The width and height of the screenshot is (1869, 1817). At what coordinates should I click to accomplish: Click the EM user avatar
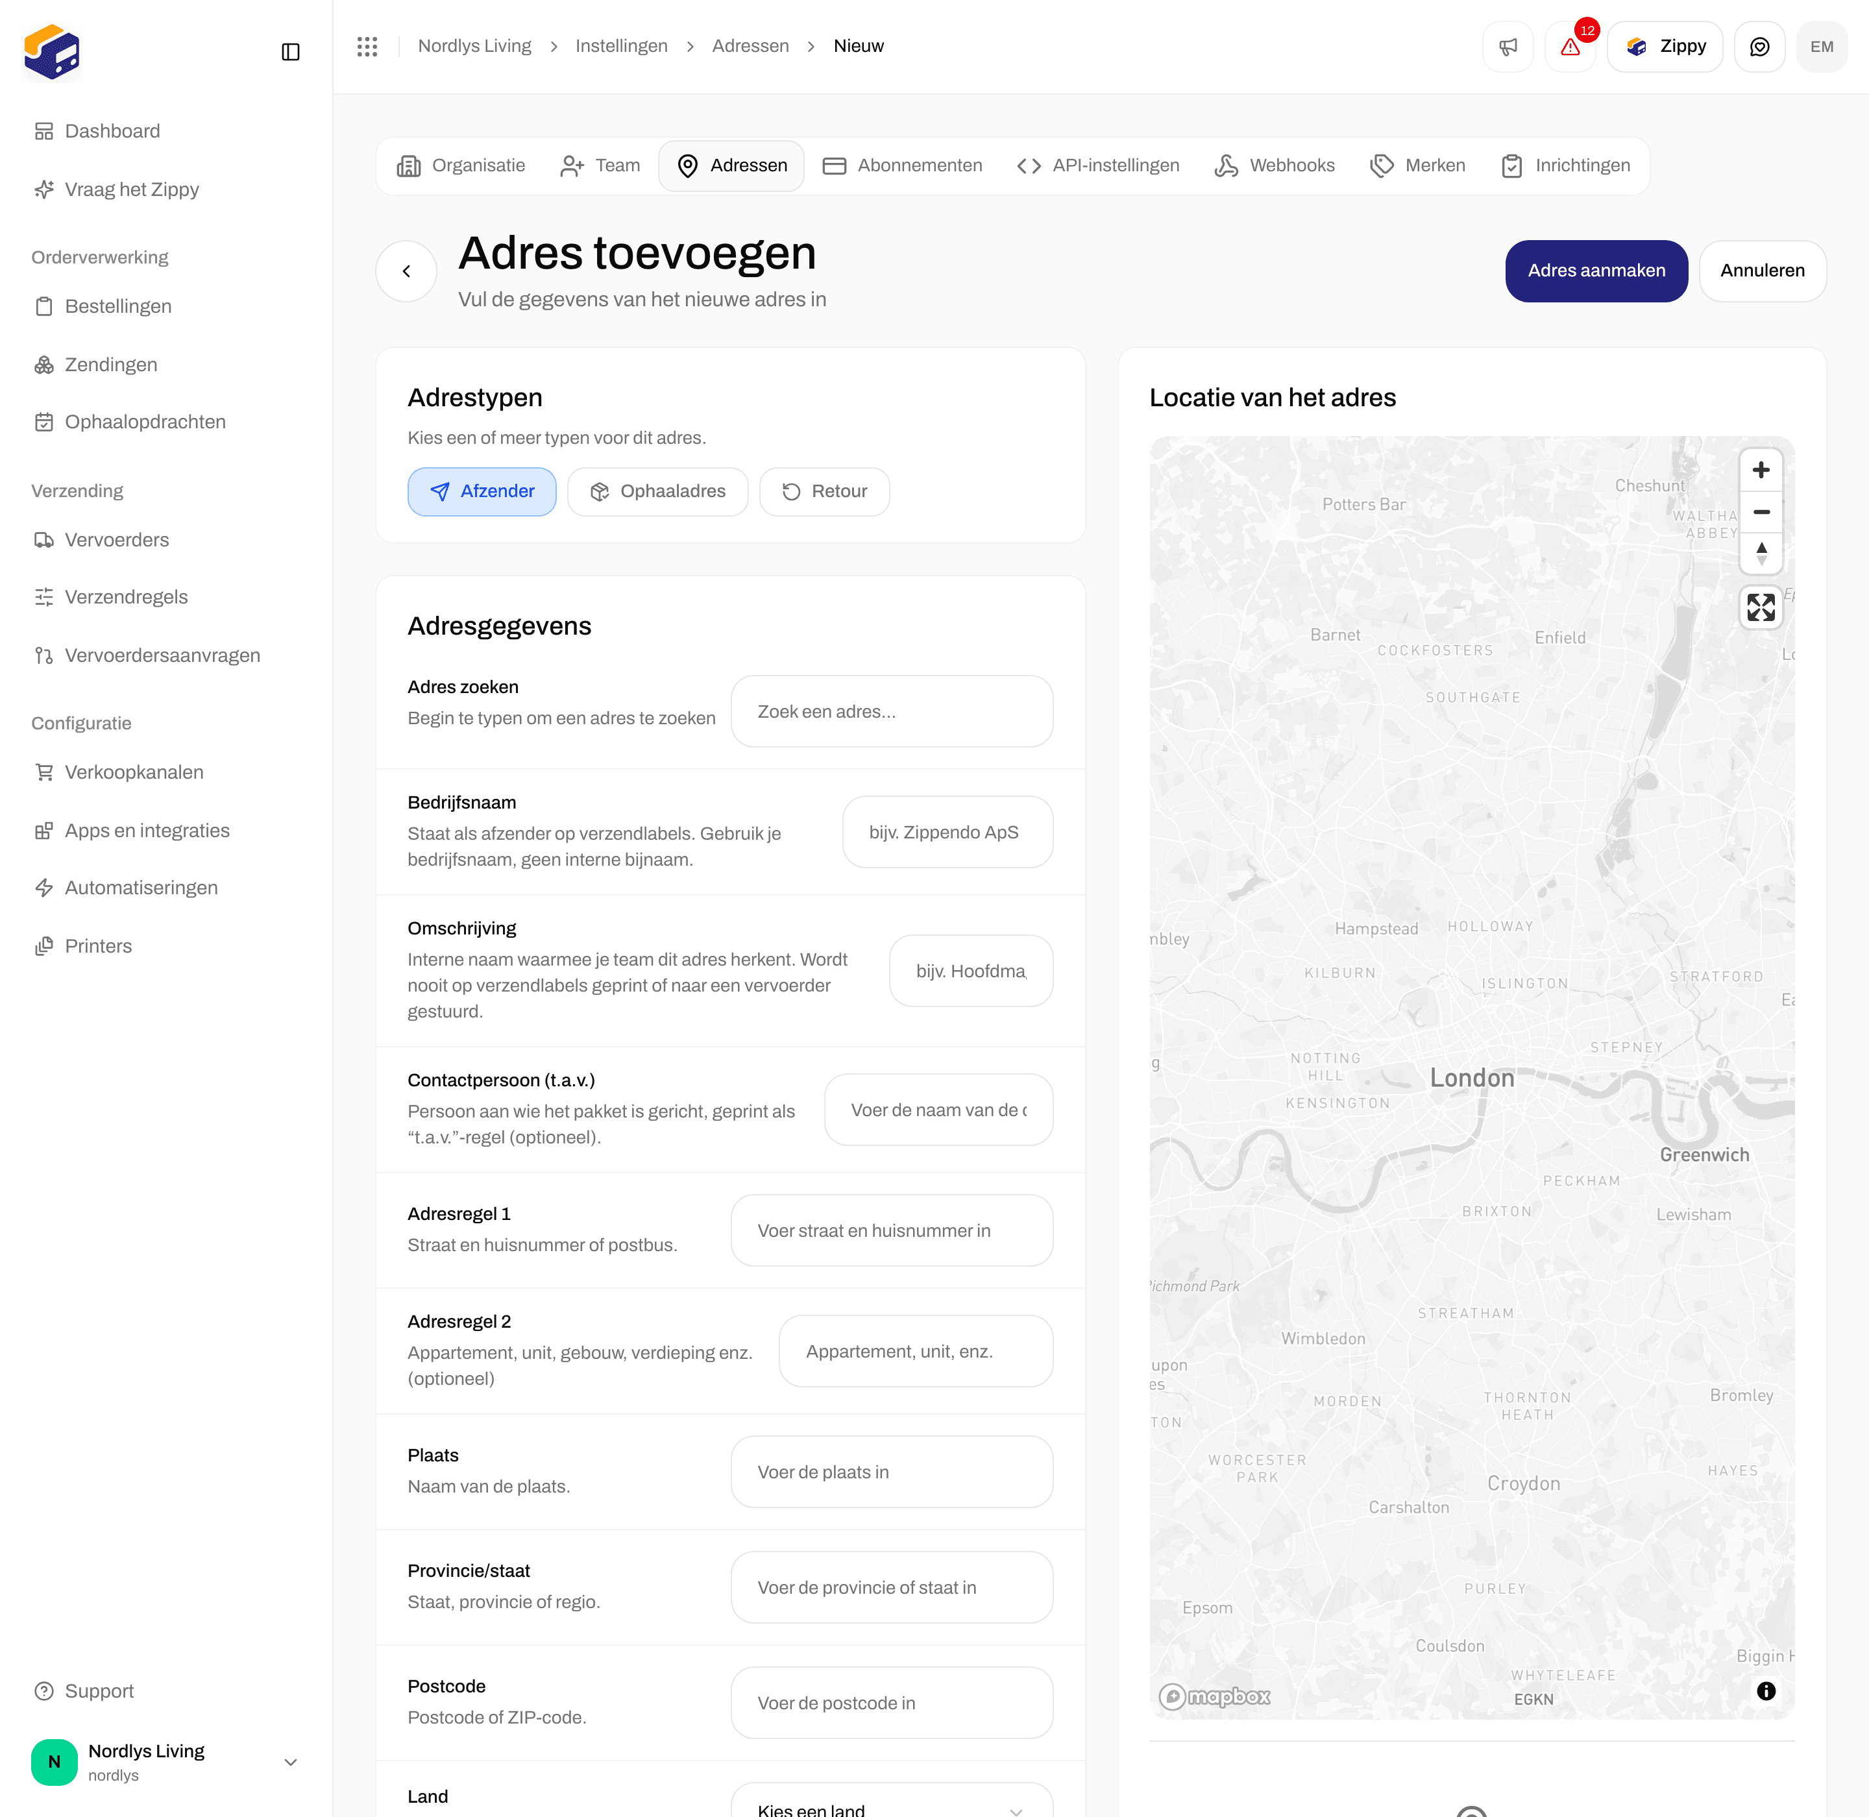pyautogui.click(x=1821, y=47)
